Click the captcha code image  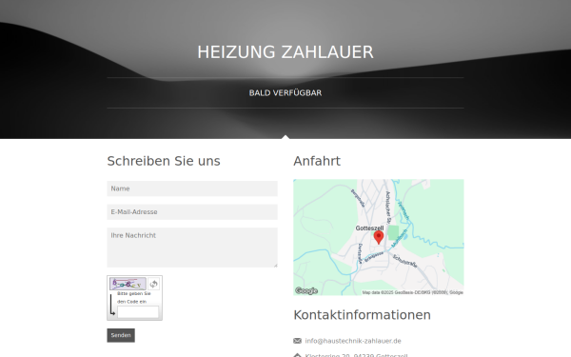point(128,284)
